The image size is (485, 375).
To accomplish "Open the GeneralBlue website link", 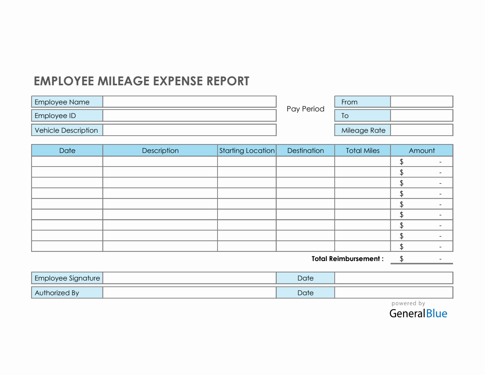I will point(418,313).
